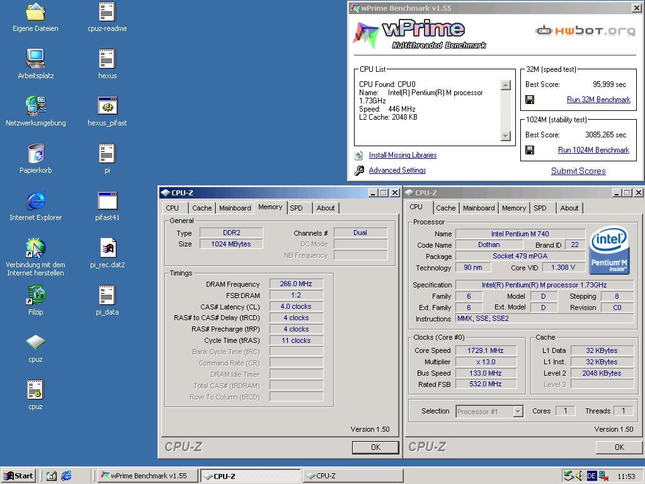Image resolution: width=645 pixels, height=484 pixels.
Task: Click the network connection tray icon with red X
Action: click(603, 476)
